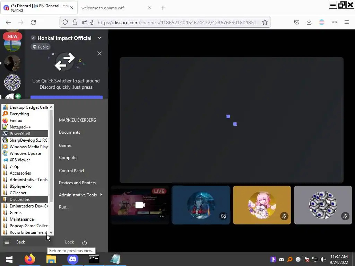Click the power shutdown icon
Image resolution: width=355 pixels, height=266 pixels.
click(x=85, y=243)
